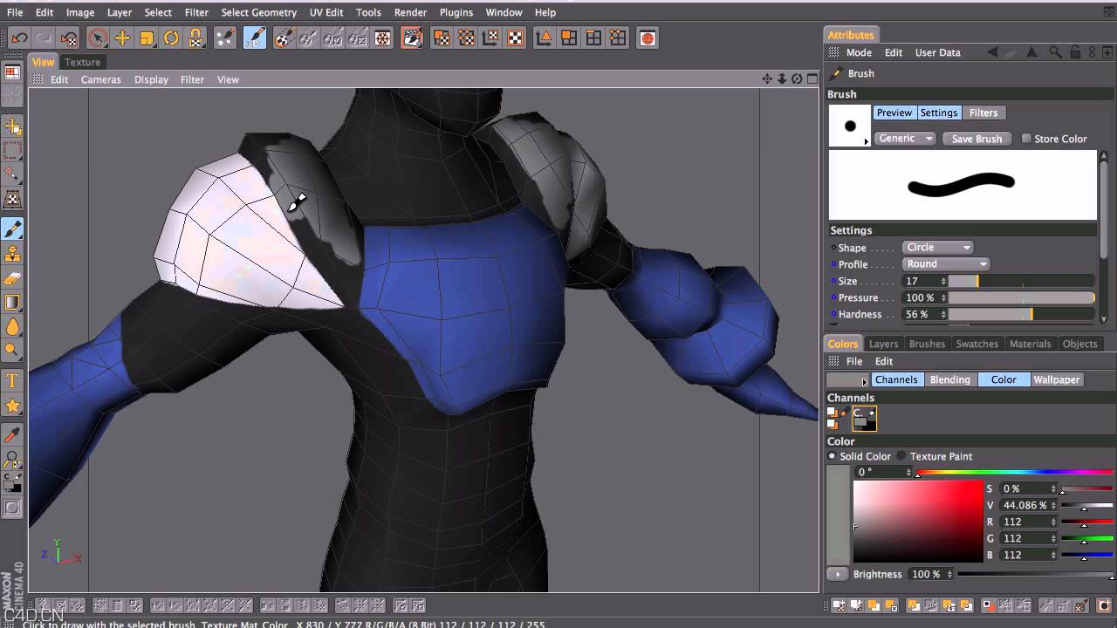Select the Move tool in the top toolbar
The image size is (1117, 628).
pyautogui.click(x=123, y=38)
